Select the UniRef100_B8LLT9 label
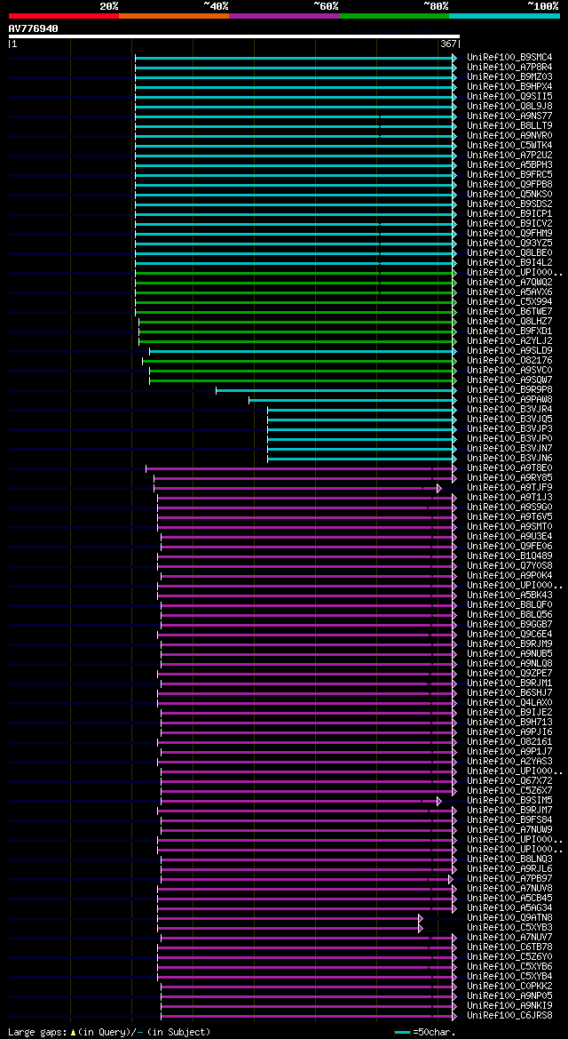The height and width of the screenshot is (1039, 568). point(509,126)
